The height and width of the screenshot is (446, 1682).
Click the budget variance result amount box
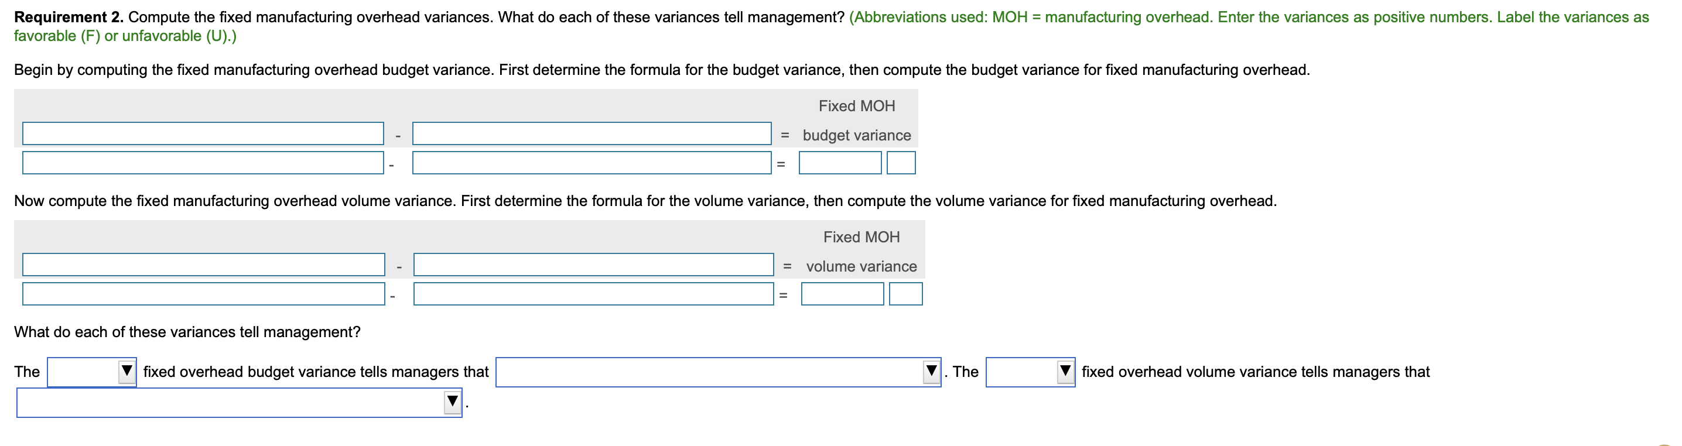(840, 163)
